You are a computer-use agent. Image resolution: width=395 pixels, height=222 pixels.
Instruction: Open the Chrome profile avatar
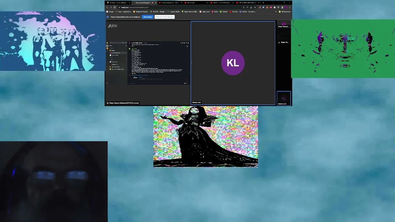pyautogui.click(x=286, y=7)
